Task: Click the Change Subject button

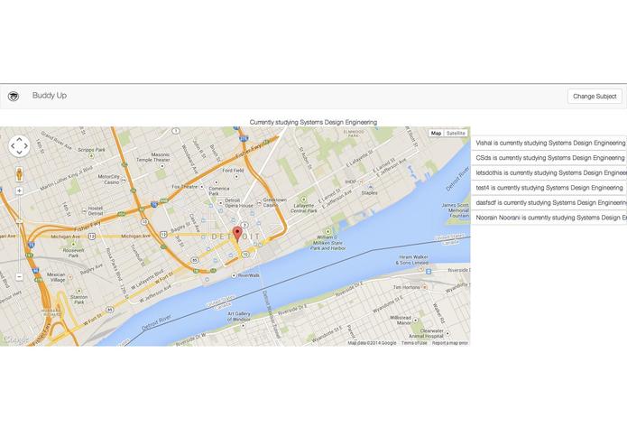Action: click(x=595, y=97)
